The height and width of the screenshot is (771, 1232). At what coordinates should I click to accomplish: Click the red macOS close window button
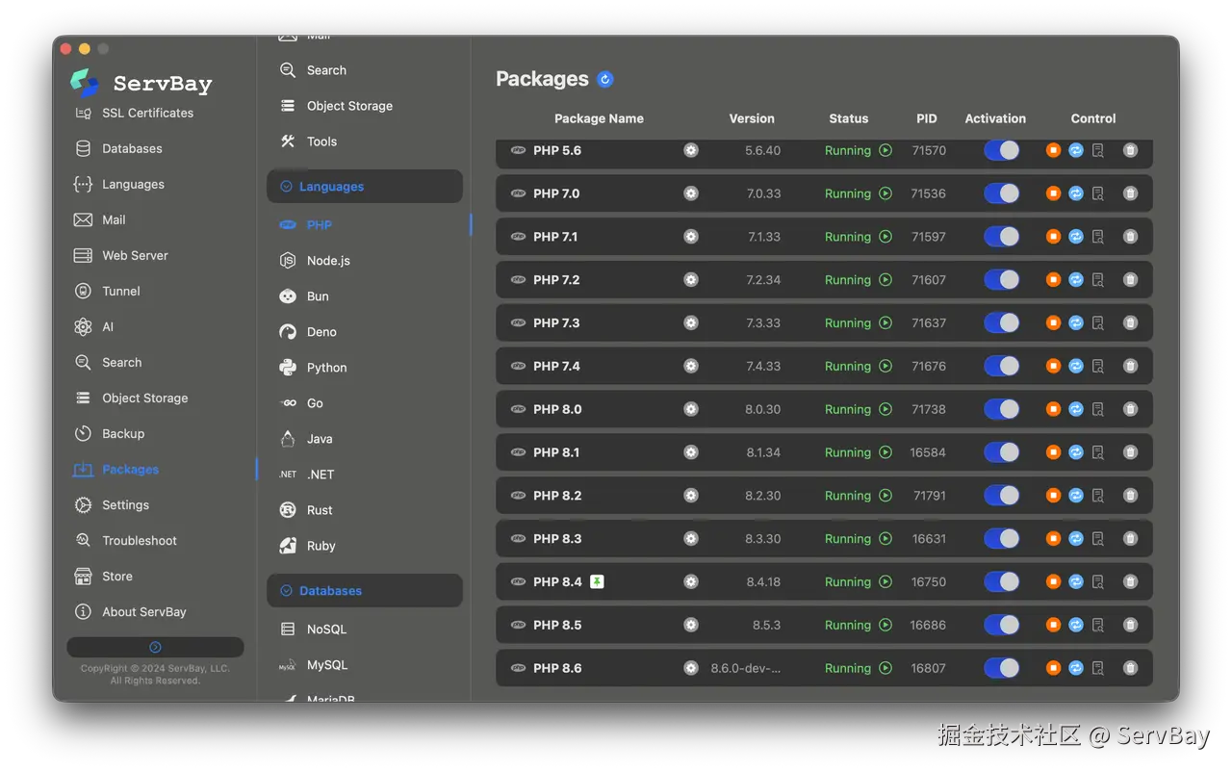[x=65, y=49]
